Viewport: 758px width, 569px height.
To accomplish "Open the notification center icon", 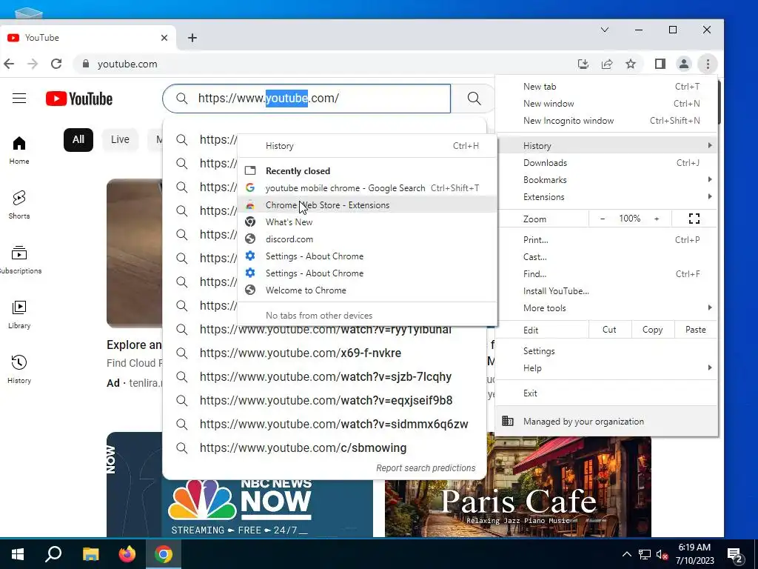I will [x=735, y=554].
